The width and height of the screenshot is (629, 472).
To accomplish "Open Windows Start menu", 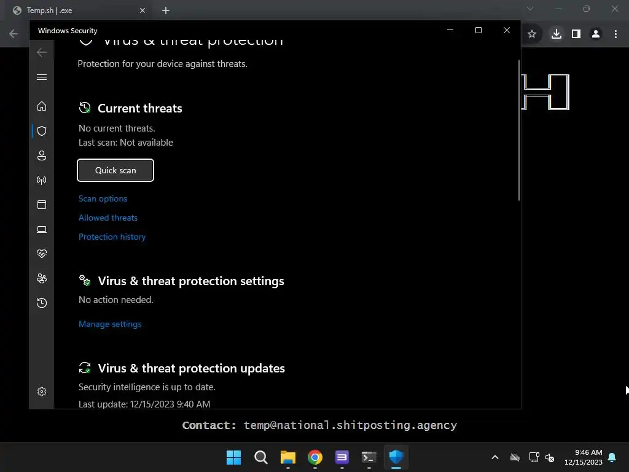I will (233, 457).
